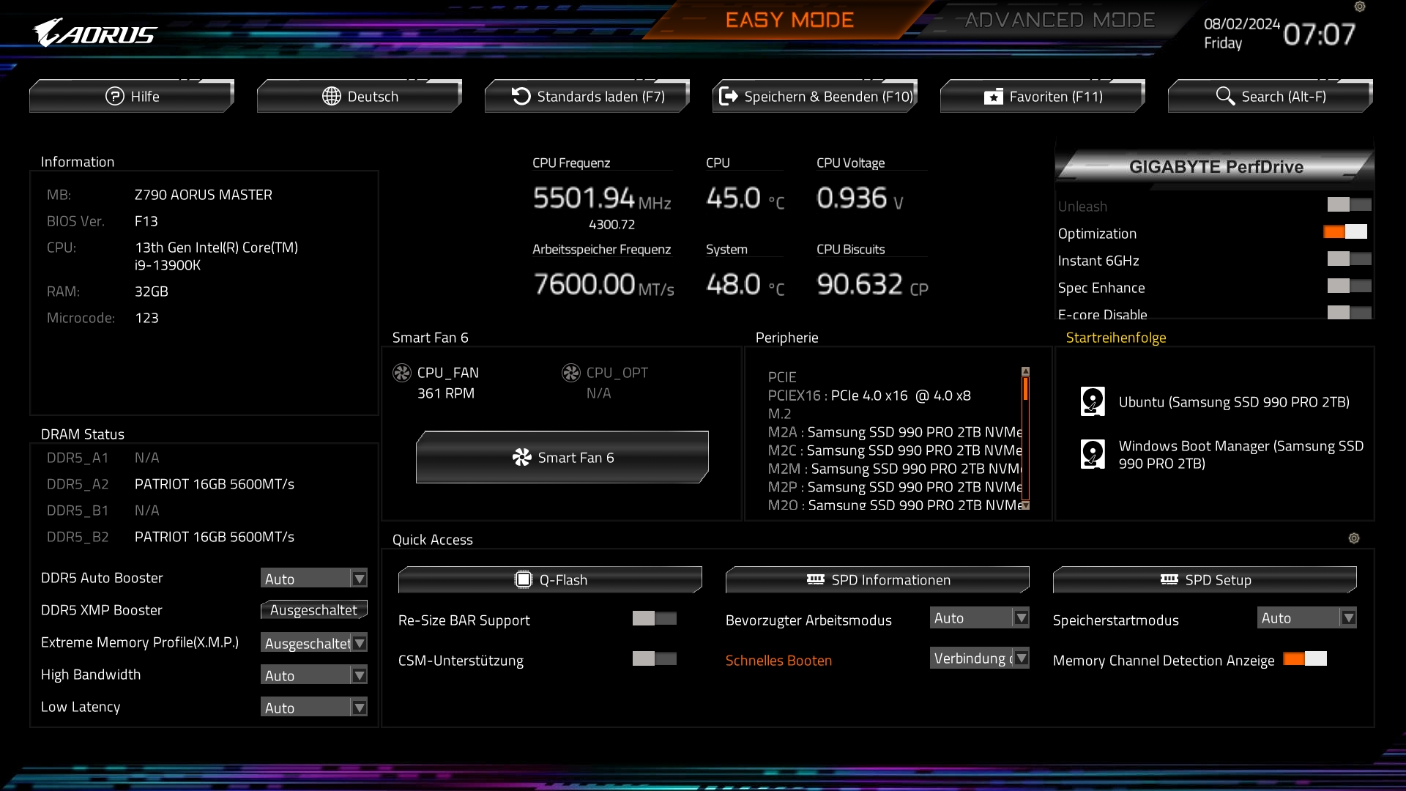Click the Ubuntu boot drive icon

(1093, 401)
